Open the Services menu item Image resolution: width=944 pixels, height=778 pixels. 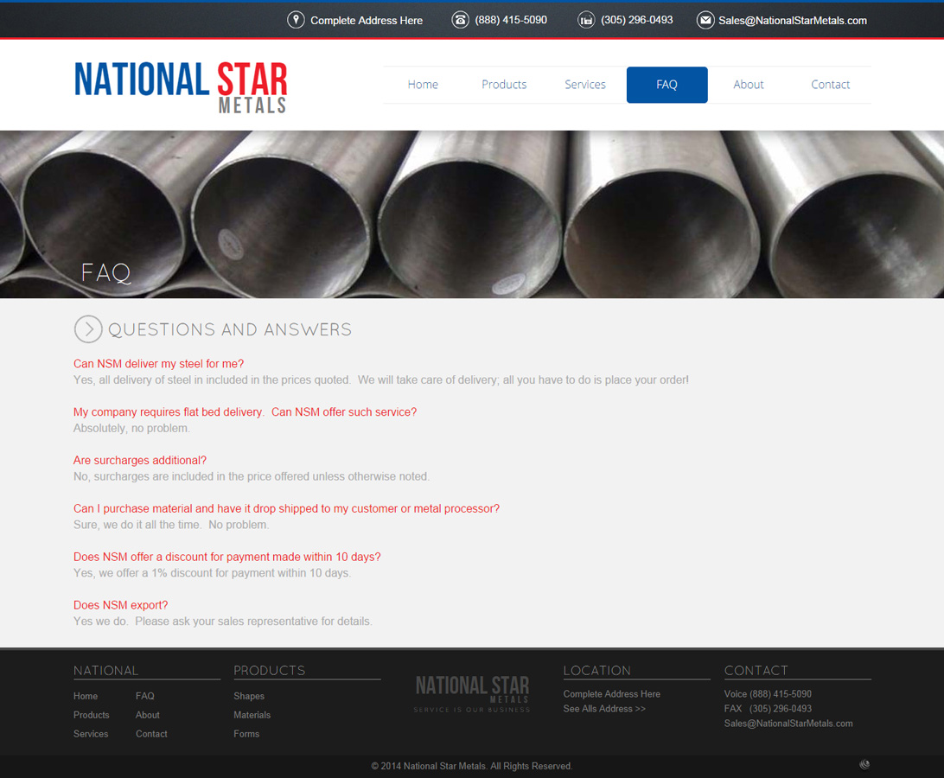point(585,85)
